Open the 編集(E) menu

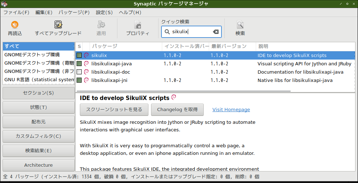click(x=44, y=13)
